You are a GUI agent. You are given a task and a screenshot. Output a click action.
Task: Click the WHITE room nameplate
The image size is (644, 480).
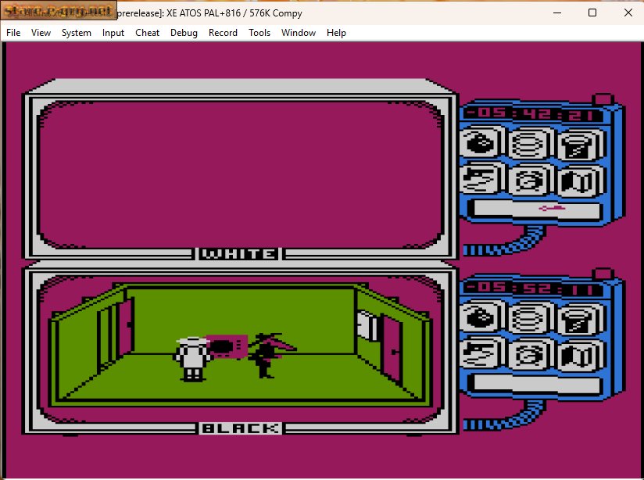tap(238, 253)
